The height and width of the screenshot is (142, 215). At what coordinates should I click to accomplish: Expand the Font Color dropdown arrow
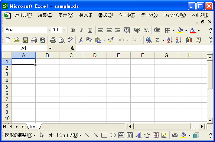pos(199,30)
